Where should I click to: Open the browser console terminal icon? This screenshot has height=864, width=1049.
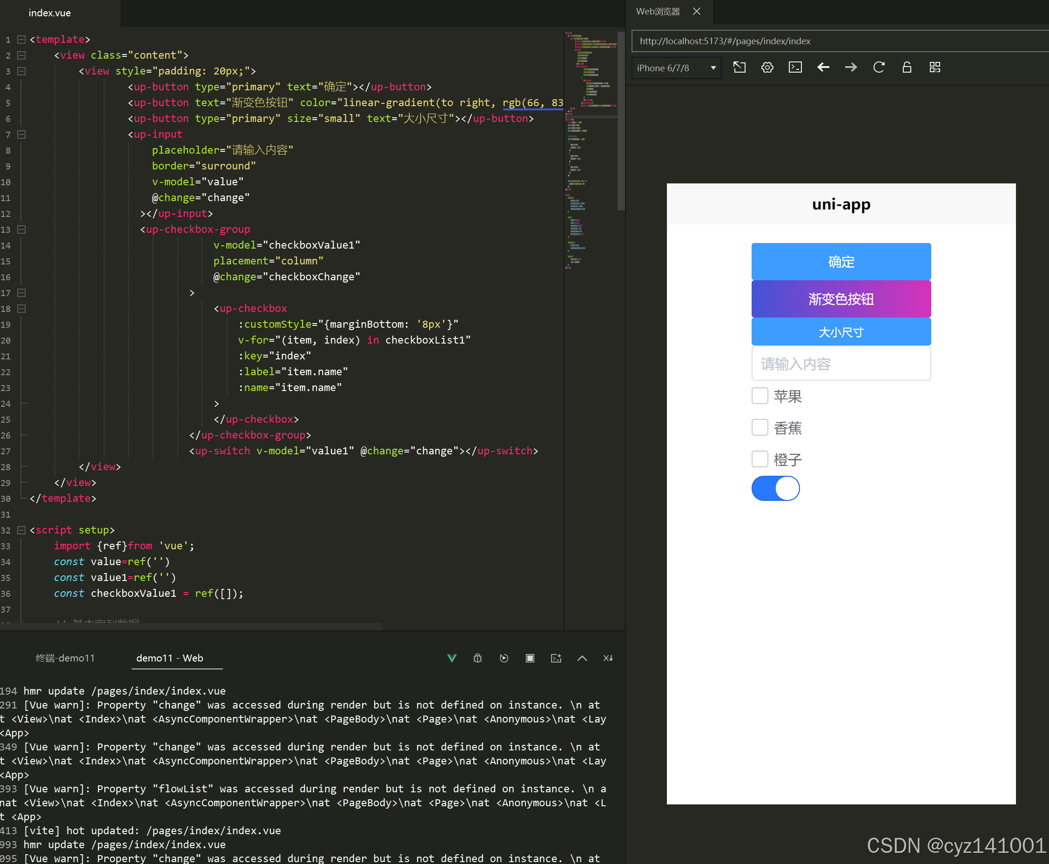(x=795, y=67)
